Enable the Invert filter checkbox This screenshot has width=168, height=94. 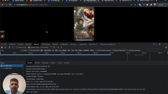22,50
